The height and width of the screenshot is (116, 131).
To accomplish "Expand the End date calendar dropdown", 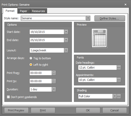I will point(66,40).
